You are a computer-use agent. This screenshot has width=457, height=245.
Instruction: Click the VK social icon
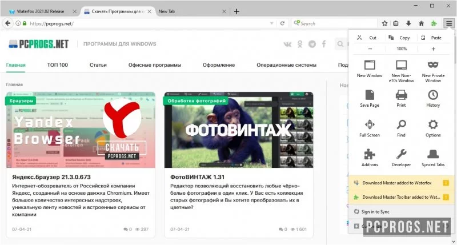tap(287, 44)
